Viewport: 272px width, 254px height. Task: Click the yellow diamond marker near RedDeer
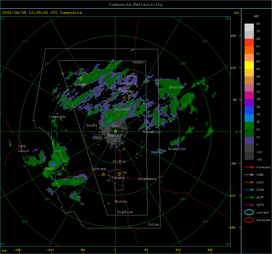point(124,98)
